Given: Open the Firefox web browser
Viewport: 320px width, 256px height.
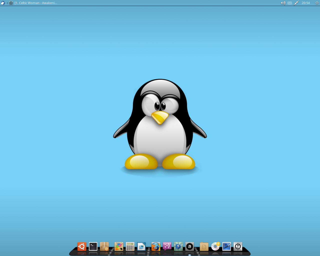Looking at the screenshot, I should point(156,247).
